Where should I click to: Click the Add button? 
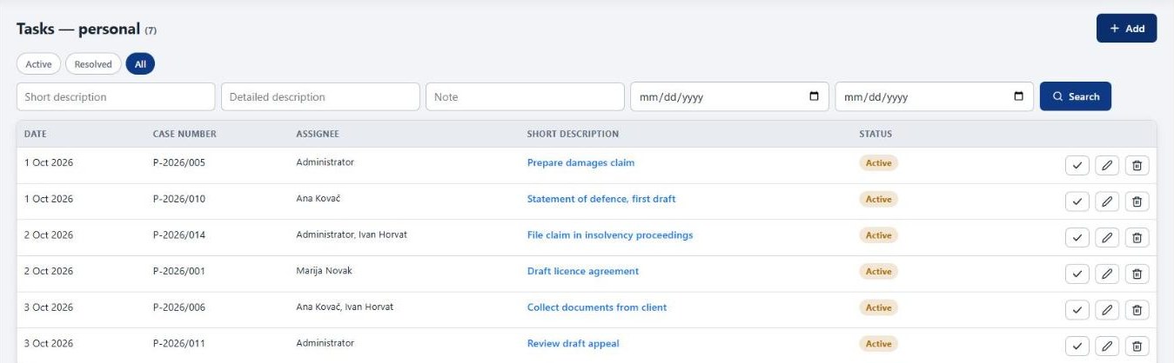1126,28
